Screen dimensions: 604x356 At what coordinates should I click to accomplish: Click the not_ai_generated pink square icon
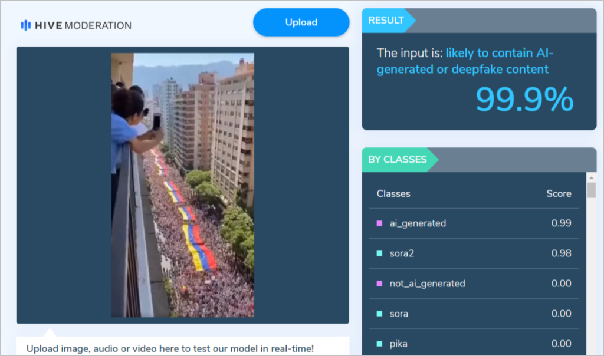point(379,284)
